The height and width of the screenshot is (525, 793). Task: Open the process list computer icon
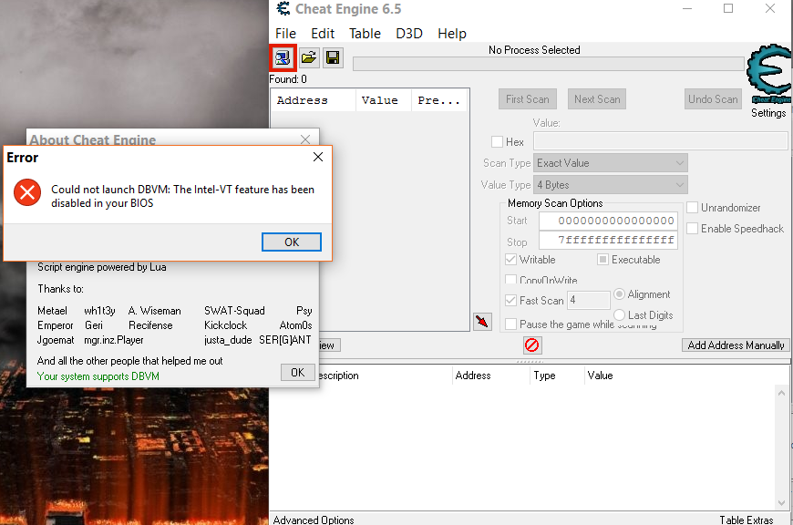tap(283, 57)
